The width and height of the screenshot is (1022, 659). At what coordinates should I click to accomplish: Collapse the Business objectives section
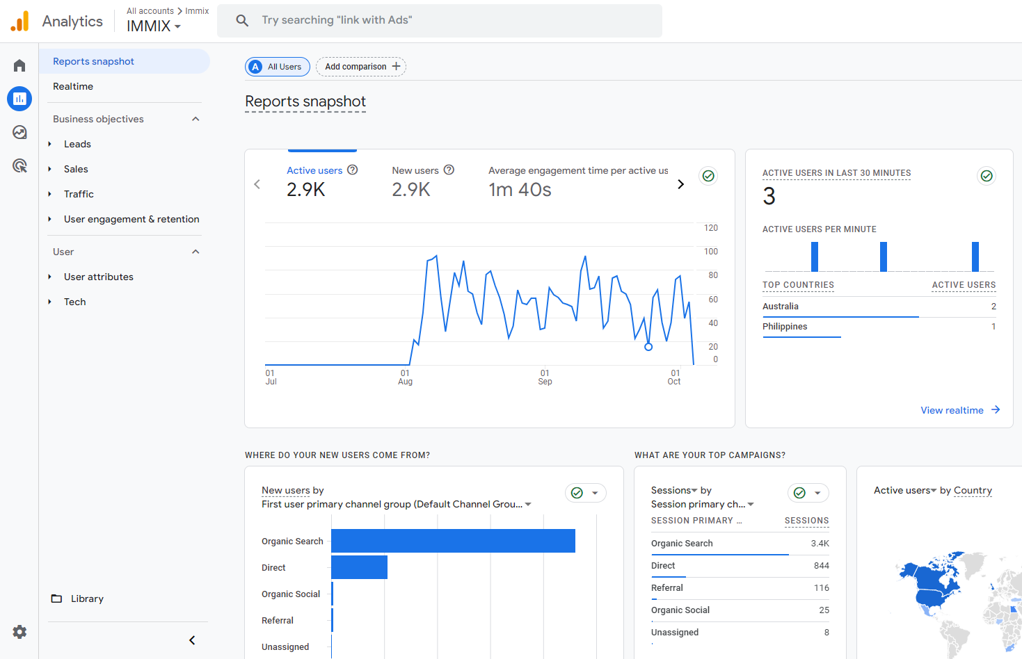click(195, 119)
